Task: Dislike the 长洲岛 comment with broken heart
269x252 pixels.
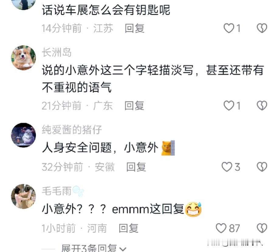Action: tap(262, 105)
